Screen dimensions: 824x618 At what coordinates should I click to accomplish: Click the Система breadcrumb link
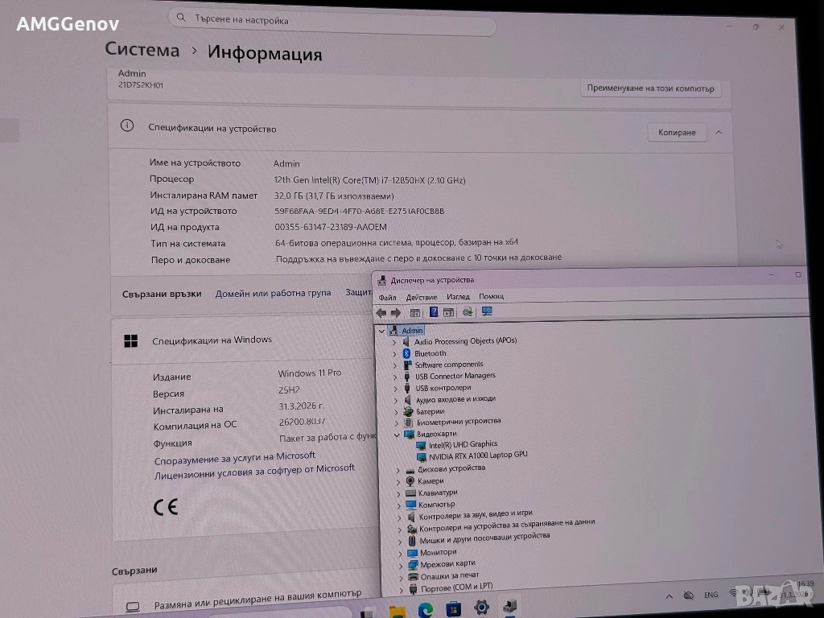tap(142, 49)
